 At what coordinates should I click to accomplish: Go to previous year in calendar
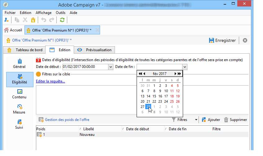[140, 74]
